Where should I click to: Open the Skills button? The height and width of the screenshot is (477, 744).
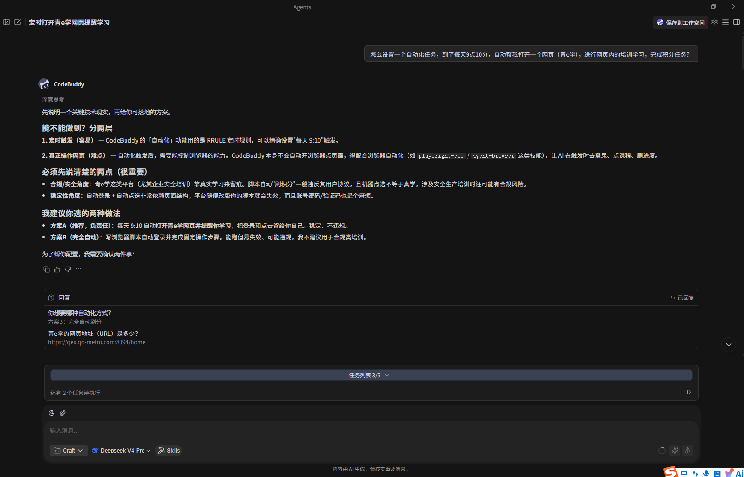click(168, 451)
